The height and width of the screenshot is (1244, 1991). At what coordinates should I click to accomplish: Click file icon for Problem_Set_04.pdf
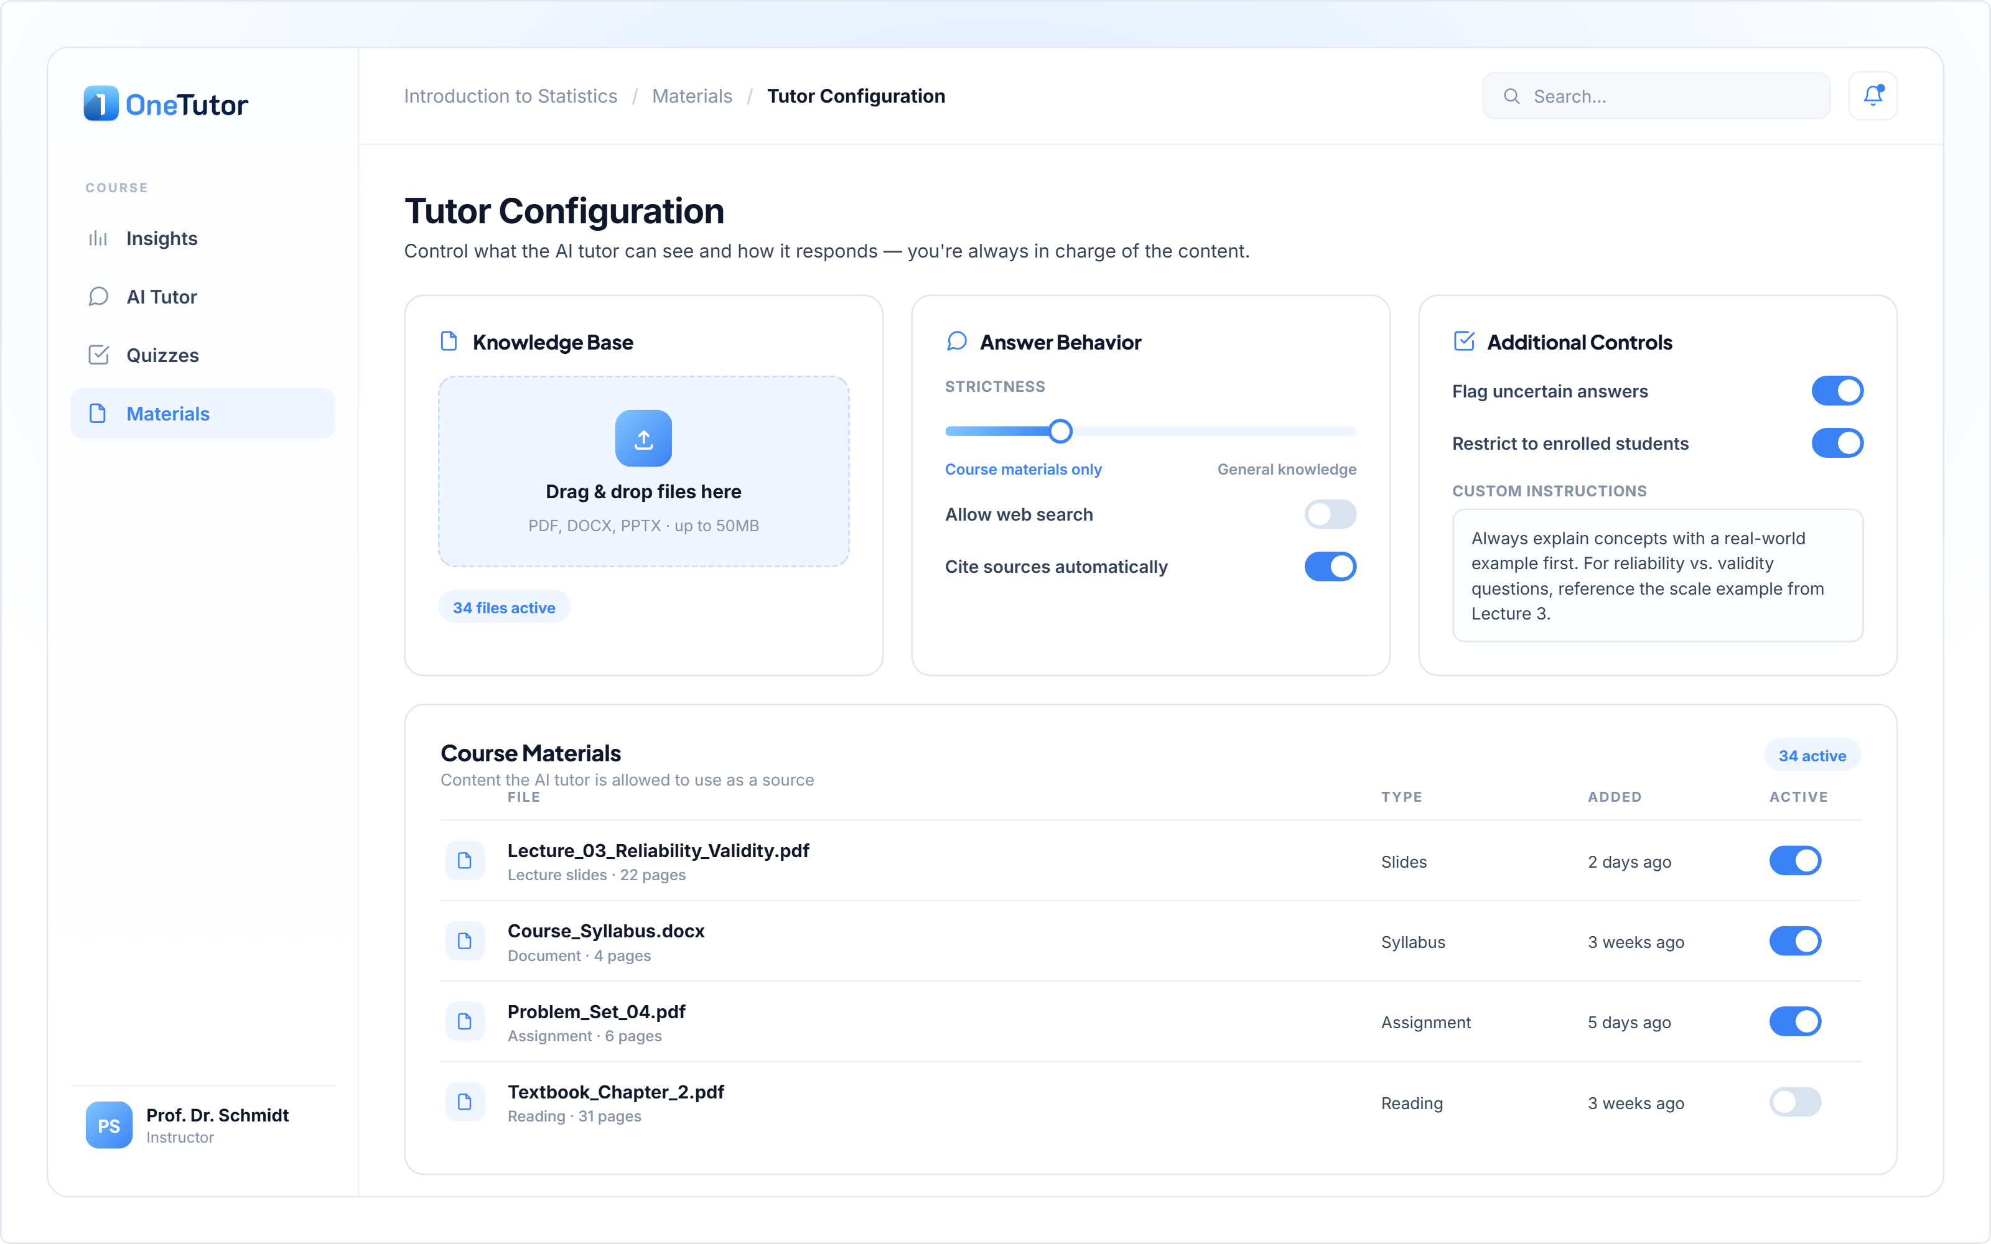pos(465,1022)
